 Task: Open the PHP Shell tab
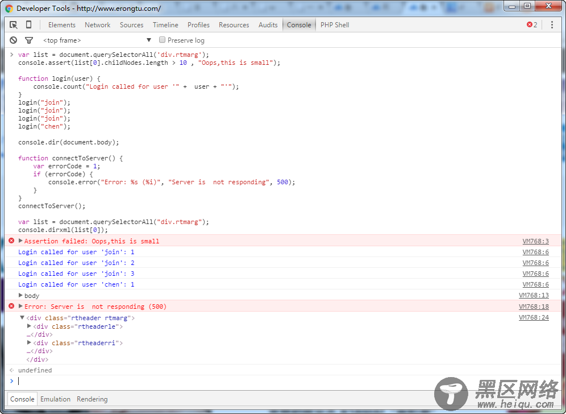[x=335, y=24]
